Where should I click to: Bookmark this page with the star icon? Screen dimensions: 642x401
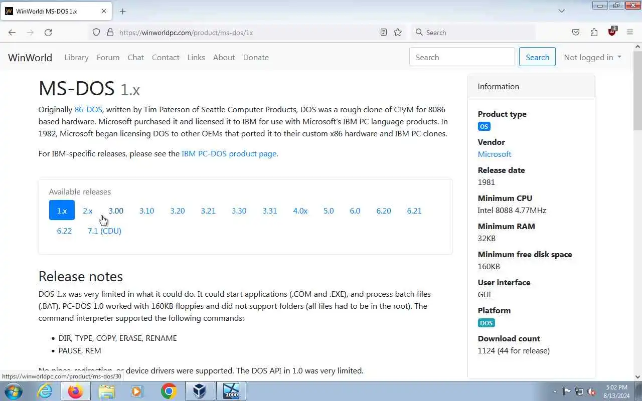398,32
